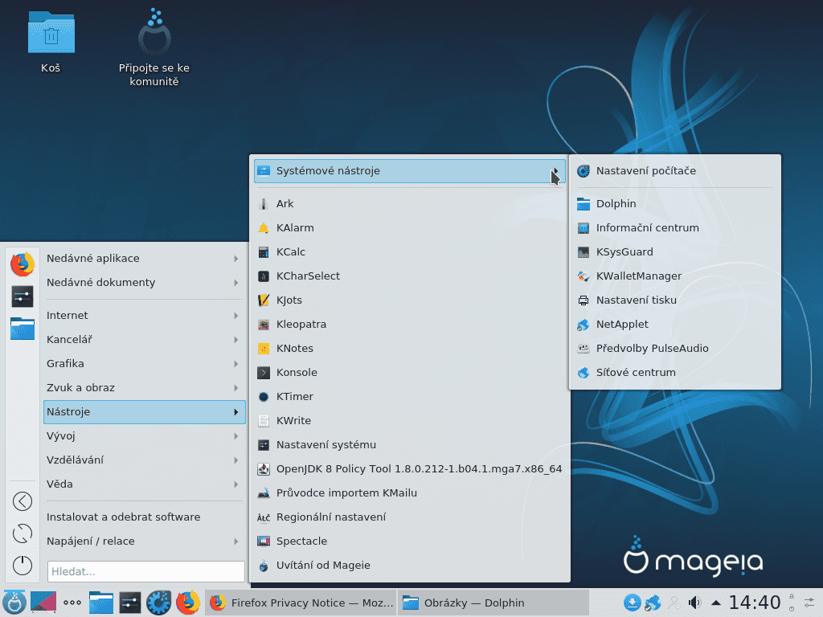Image resolution: width=823 pixels, height=617 pixels.
Task: Mute audio by clicking the speaker icon
Action: click(694, 602)
